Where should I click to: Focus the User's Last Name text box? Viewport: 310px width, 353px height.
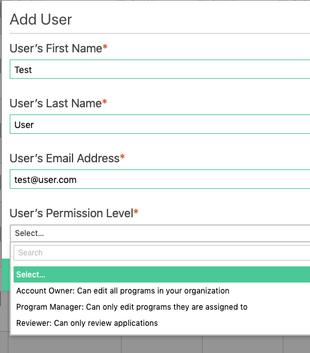[160, 124]
